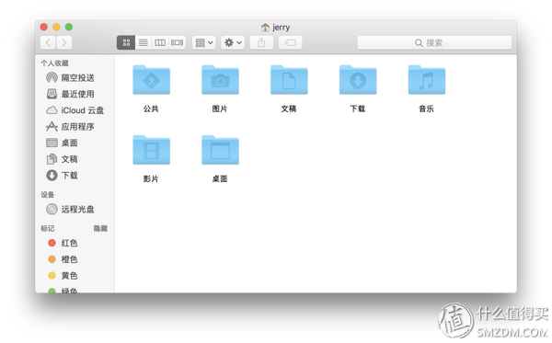This screenshot has height=343, width=552.
Task: Go forward with the right arrow
Action: point(64,42)
